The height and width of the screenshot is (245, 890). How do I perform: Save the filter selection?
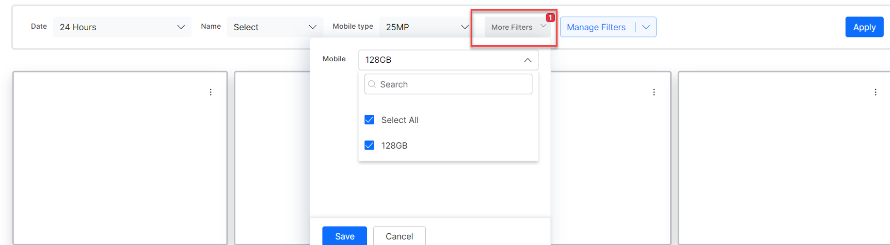[x=344, y=236]
